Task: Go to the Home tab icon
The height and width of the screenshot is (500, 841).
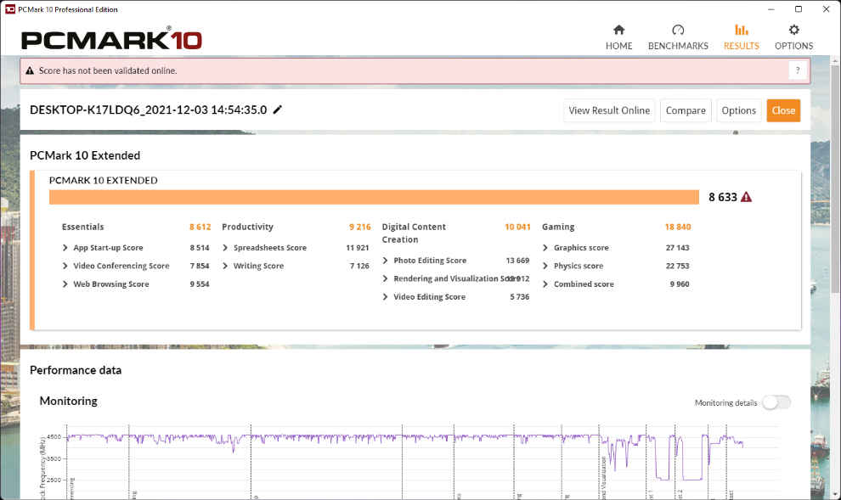Action: tap(619, 30)
